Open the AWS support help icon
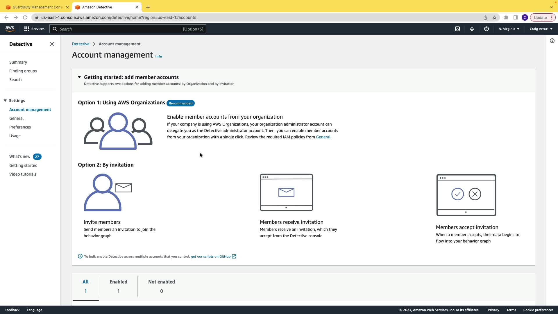The image size is (558, 314). tap(486, 29)
